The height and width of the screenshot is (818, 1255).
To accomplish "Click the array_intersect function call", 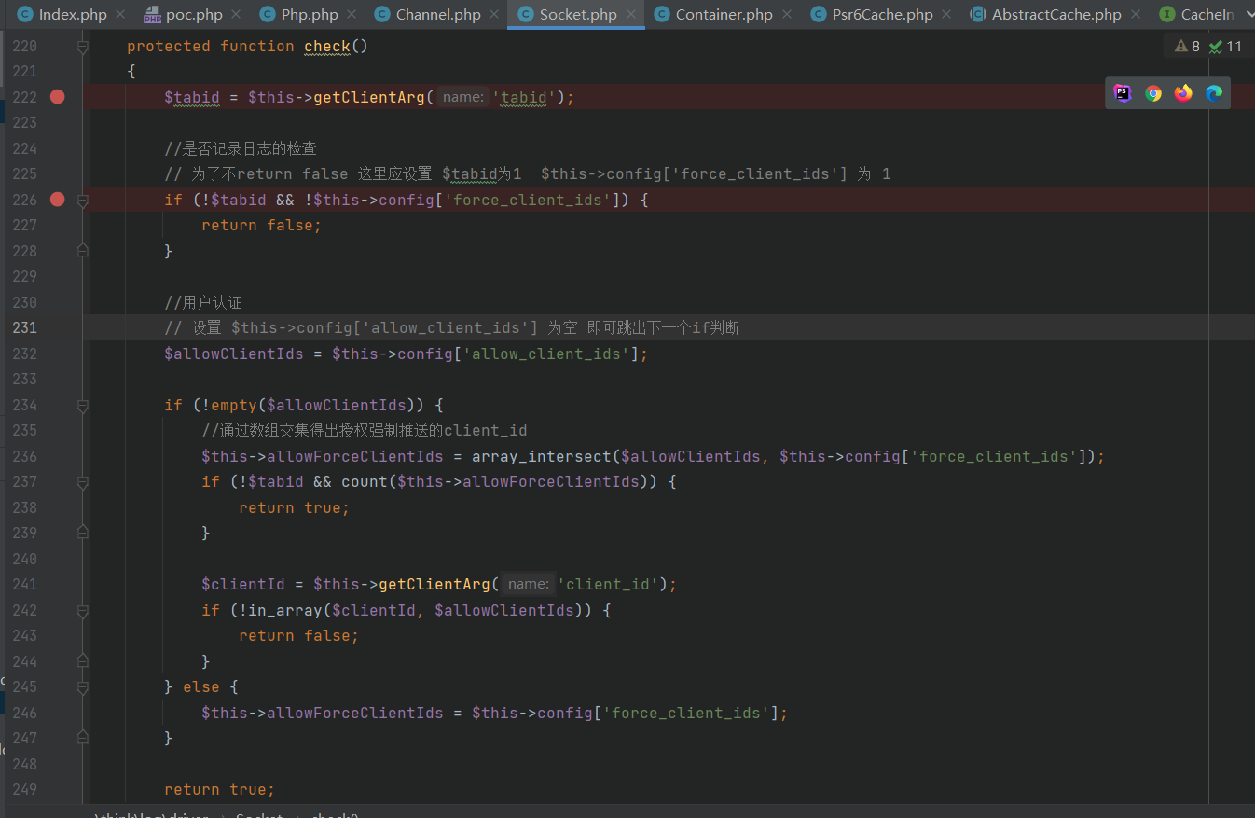I will [x=541, y=457].
